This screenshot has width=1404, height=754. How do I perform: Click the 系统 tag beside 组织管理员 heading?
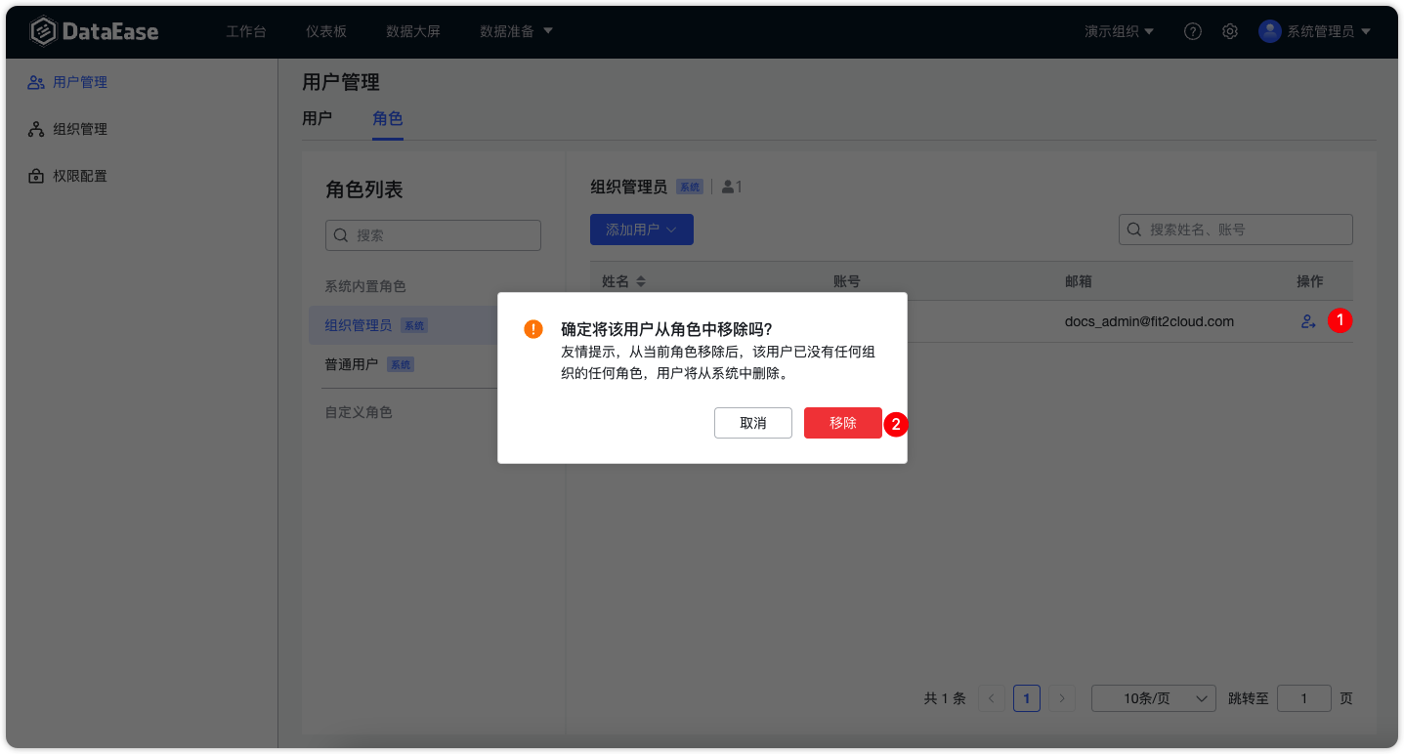tap(690, 187)
